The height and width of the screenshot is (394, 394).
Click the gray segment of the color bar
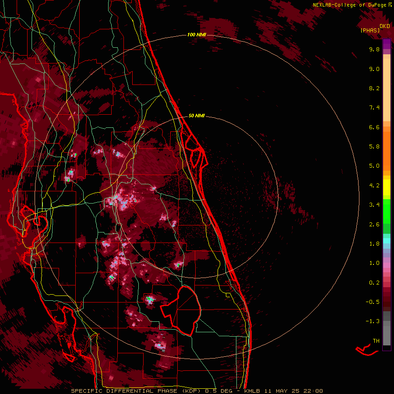[x=387, y=328]
